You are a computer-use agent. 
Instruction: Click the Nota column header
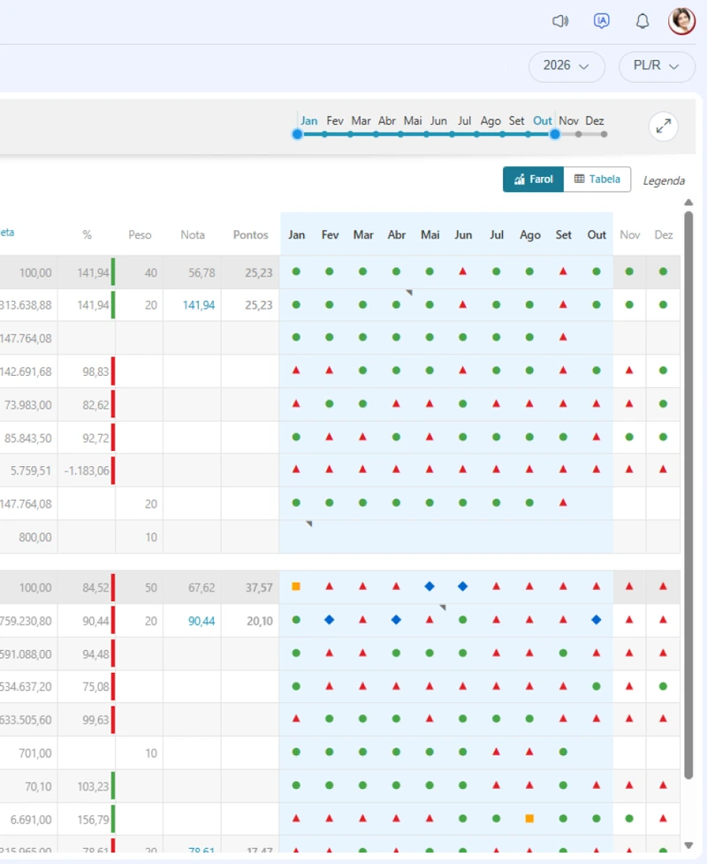193,234
